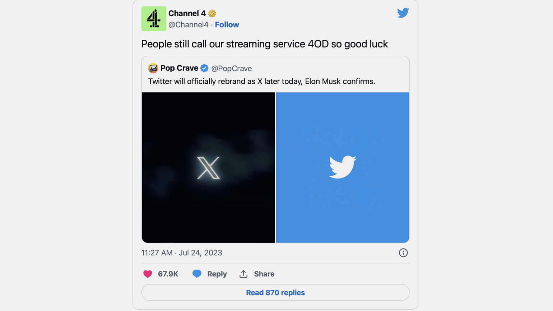
Task: Open the @PopCrave handle link
Action: click(232, 68)
